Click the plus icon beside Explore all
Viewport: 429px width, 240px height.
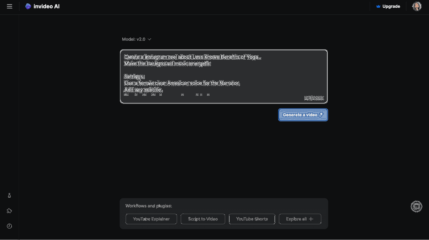pos(311,219)
